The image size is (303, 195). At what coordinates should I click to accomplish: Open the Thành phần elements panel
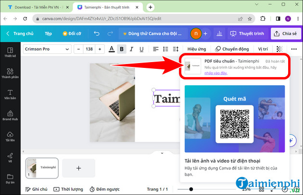point(10,74)
